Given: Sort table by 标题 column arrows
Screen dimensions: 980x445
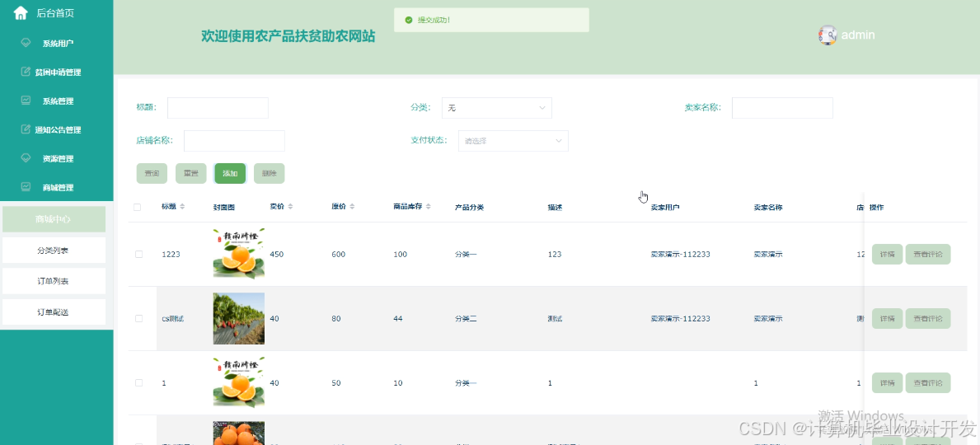Looking at the screenshot, I should point(182,207).
